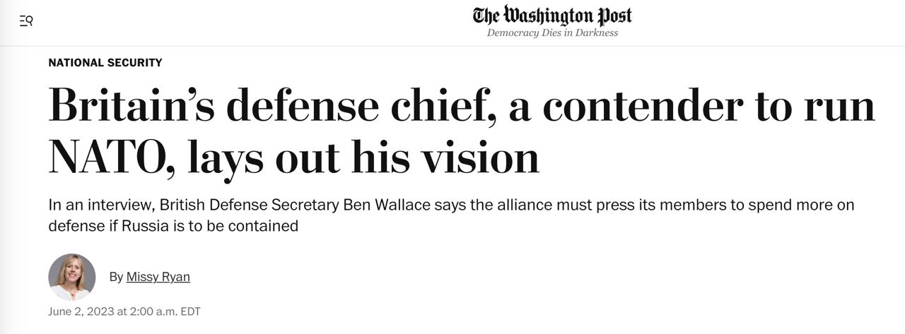The width and height of the screenshot is (905, 334).
Task: Click the By label before the author name
Action: [116, 277]
